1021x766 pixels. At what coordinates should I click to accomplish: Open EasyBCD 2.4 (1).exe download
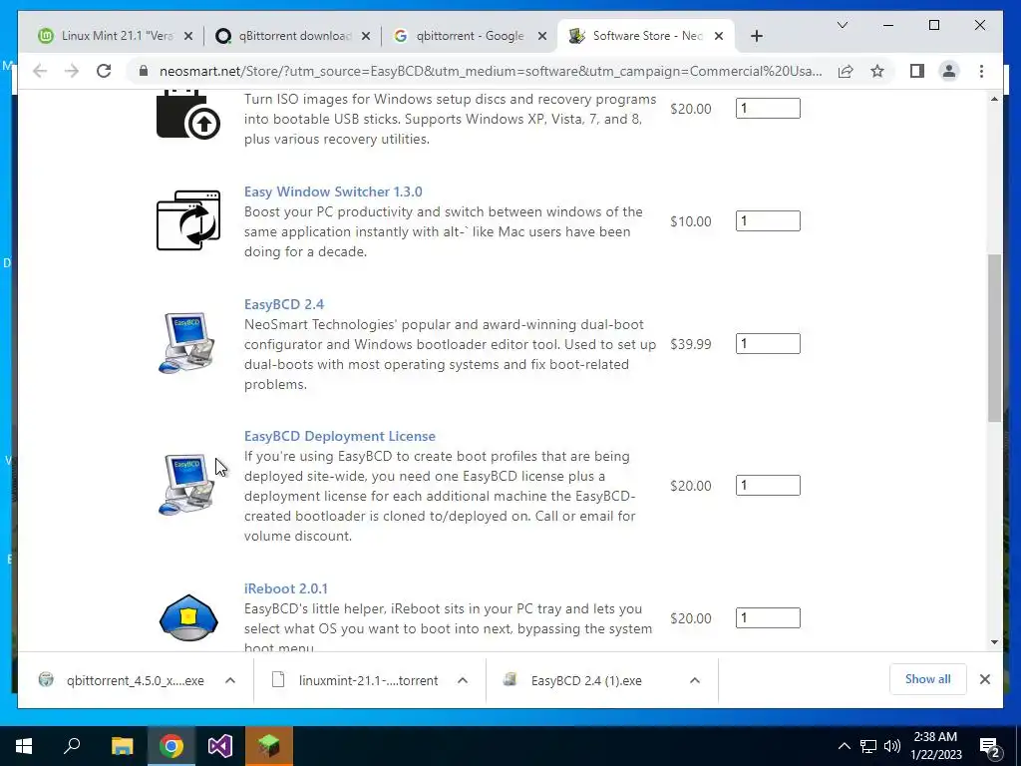(587, 680)
